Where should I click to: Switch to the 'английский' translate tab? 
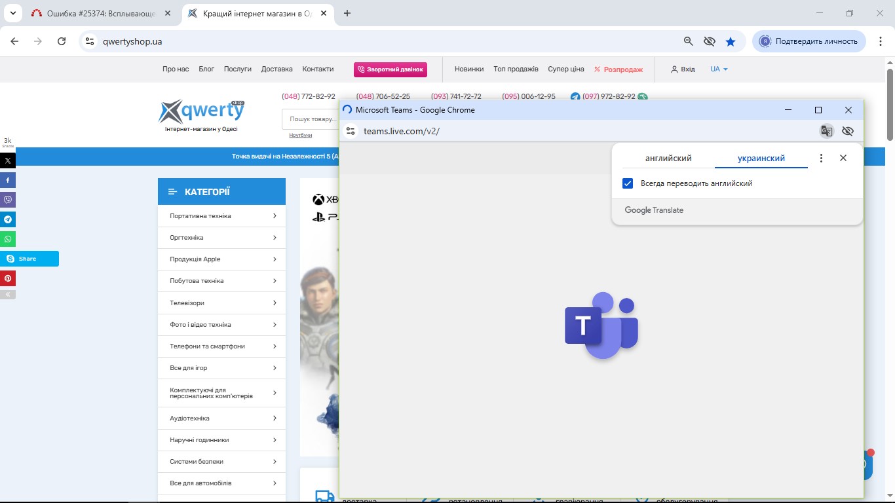point(668,158)
